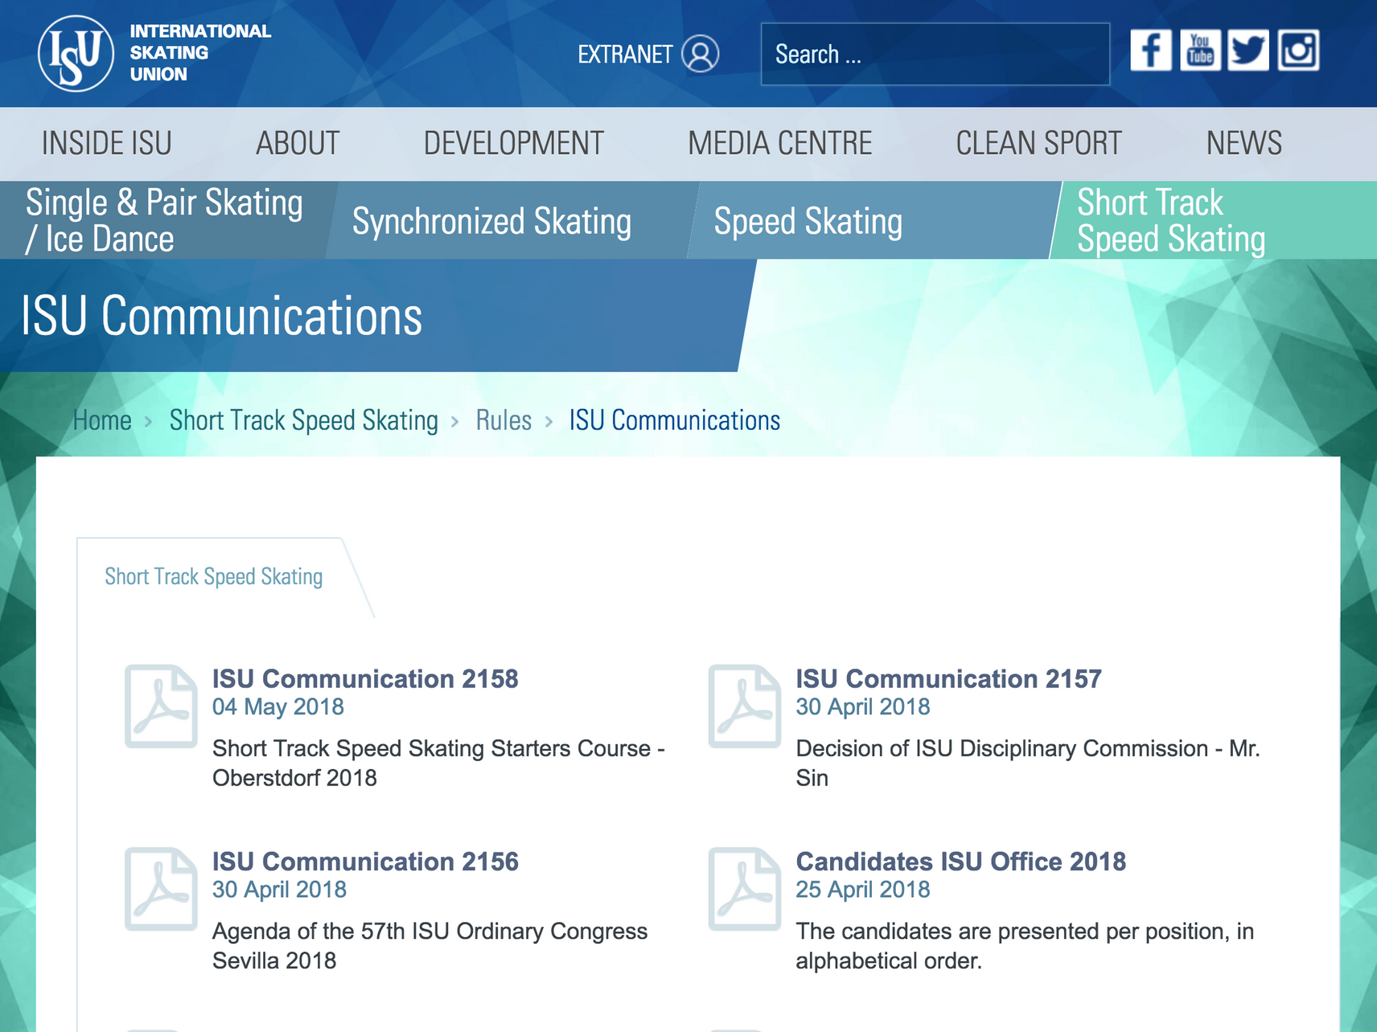Click 30 April 2018 date under Communication 2157
This screenshot has width=1377, height=1032.
click(863, 706)
